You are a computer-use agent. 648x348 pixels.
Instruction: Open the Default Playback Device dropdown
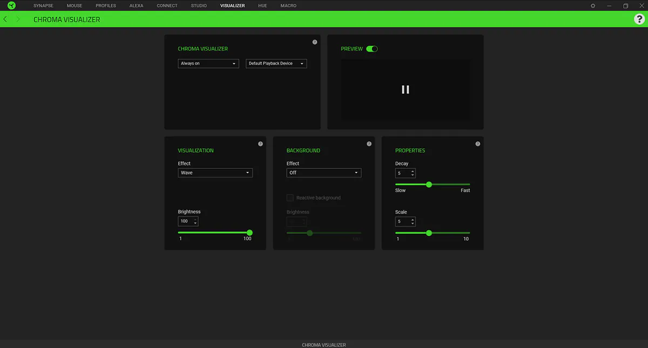click(x=276, y=64)
